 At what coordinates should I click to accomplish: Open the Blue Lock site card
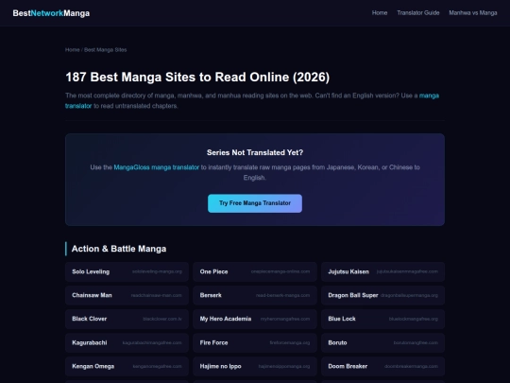[x=382, y=319]
